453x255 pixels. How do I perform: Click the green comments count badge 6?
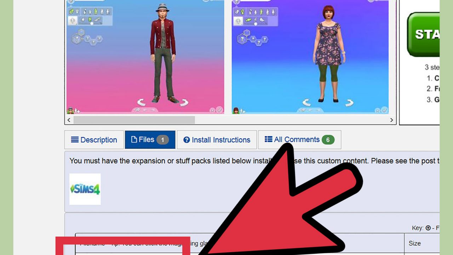tap(328, 140)
